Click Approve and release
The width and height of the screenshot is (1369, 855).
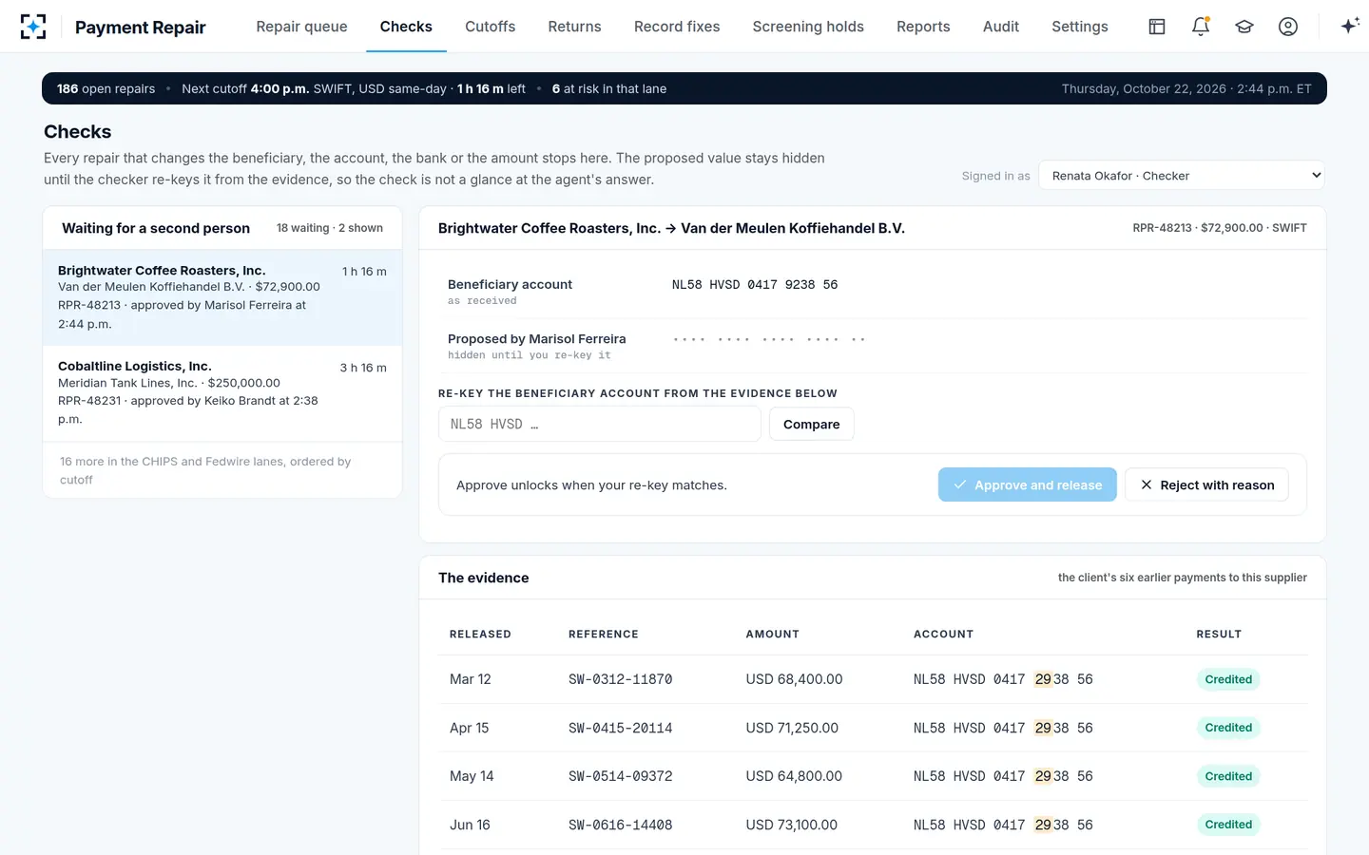[x=1028, y=484]
